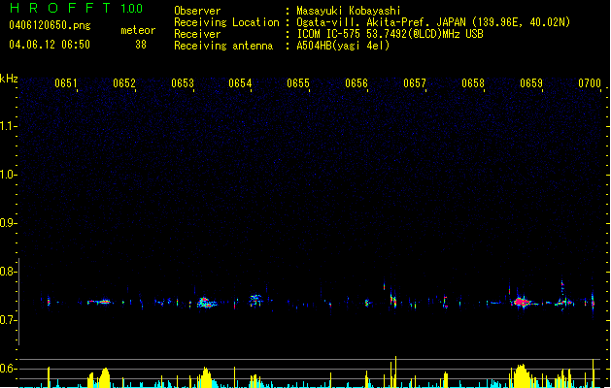This screenshot has height=388, width=611.
Task: Click the yellow power peak below 0659
Action: 522,376
